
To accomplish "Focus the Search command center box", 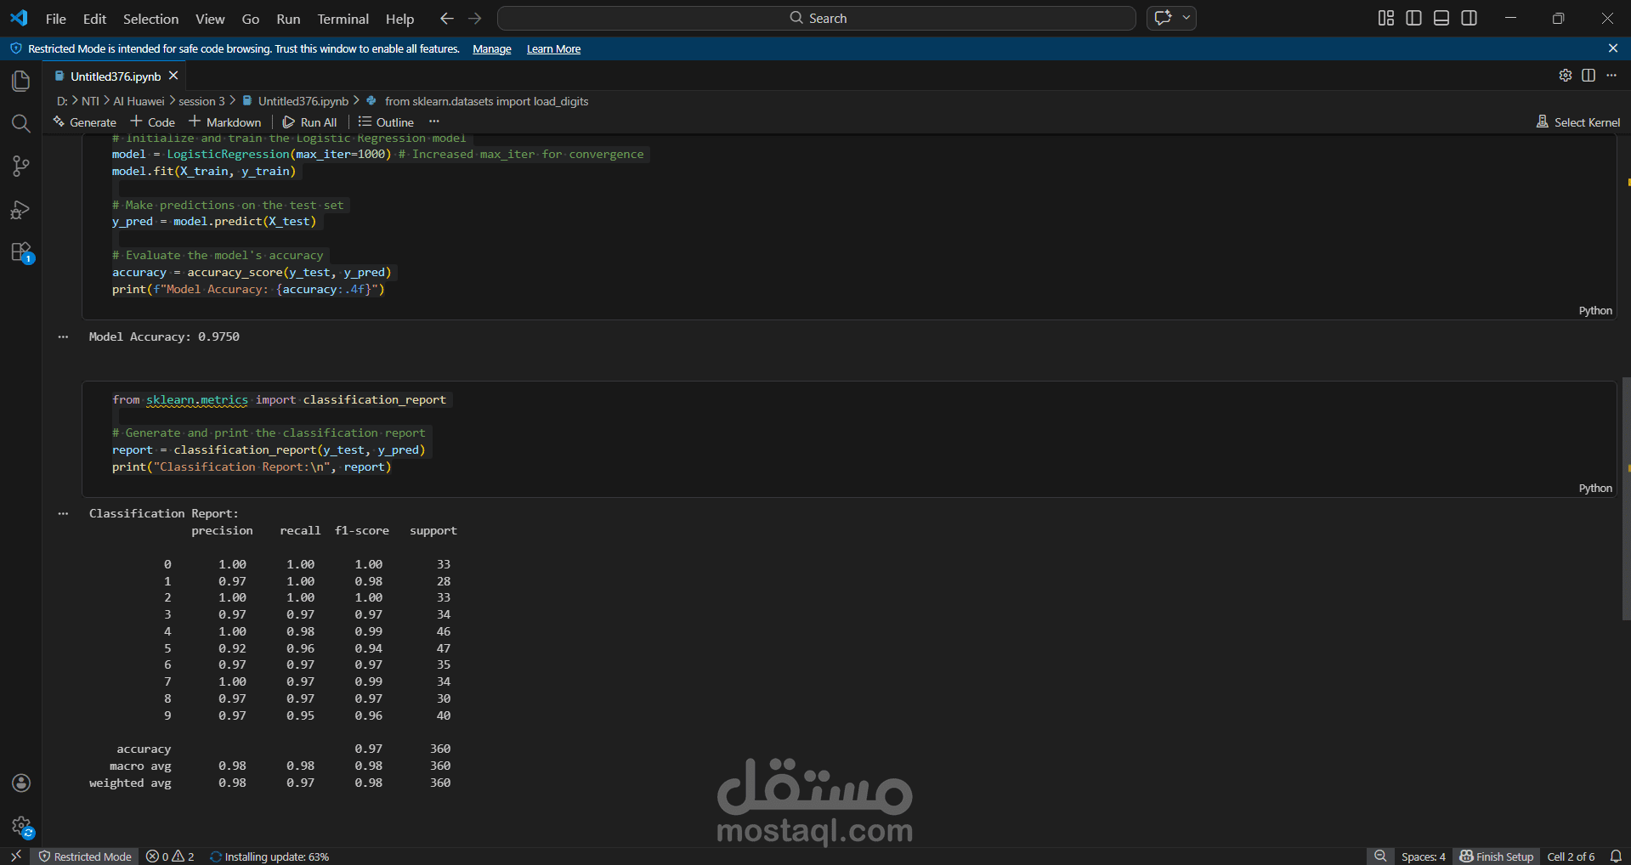I will click(x=817, y=18).
